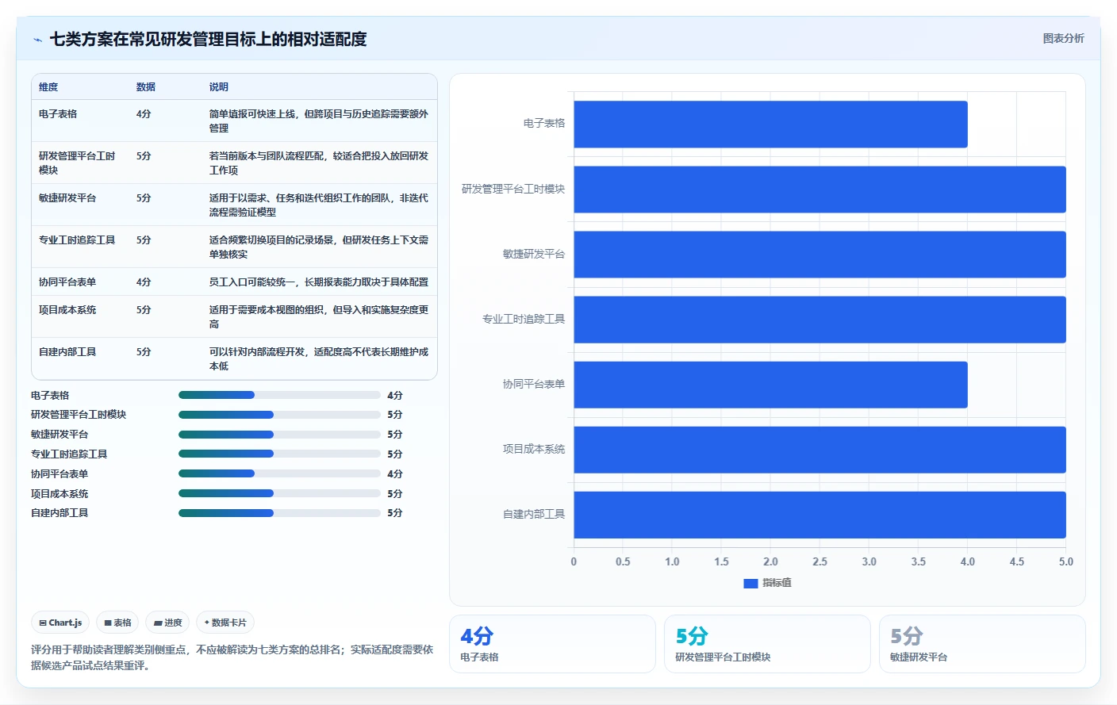The image size is (1117, 705).
Task: Click the 协同平台表单 progress bar
Action: (279, 473)
